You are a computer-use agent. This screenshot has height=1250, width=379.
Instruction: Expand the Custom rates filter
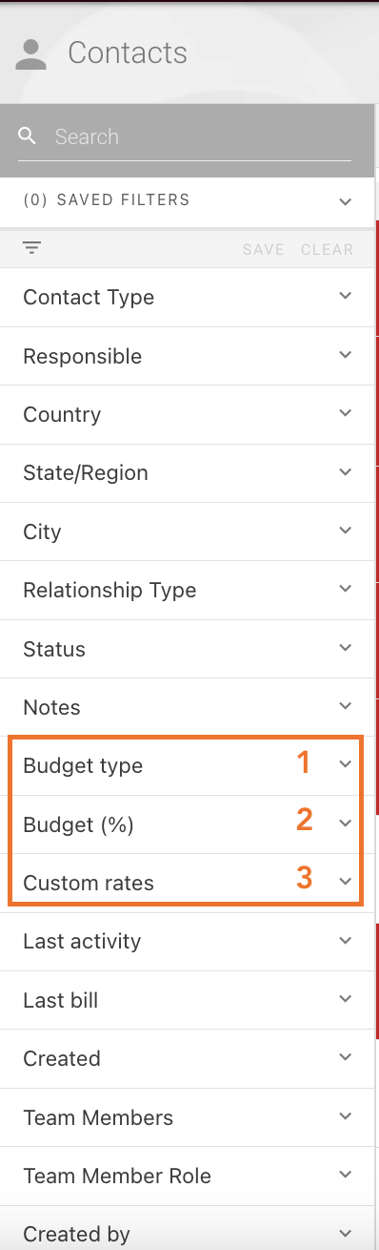188,883
